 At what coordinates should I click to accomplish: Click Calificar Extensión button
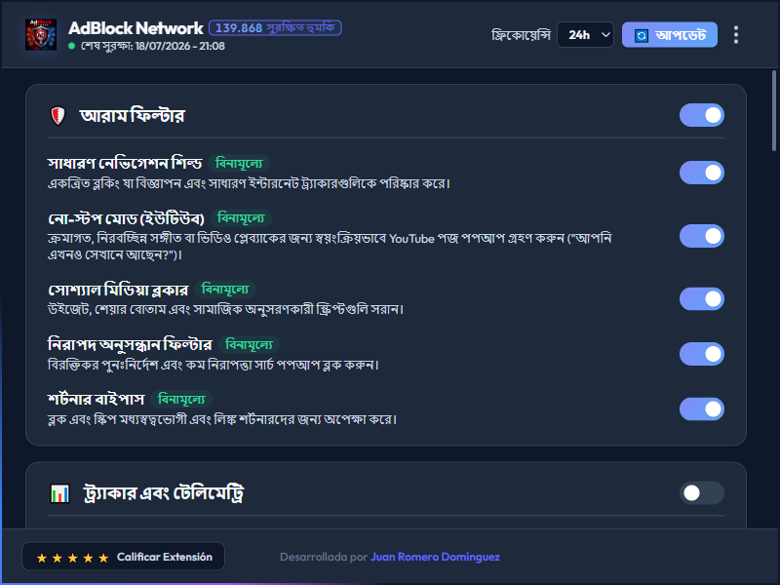(124, 556)
